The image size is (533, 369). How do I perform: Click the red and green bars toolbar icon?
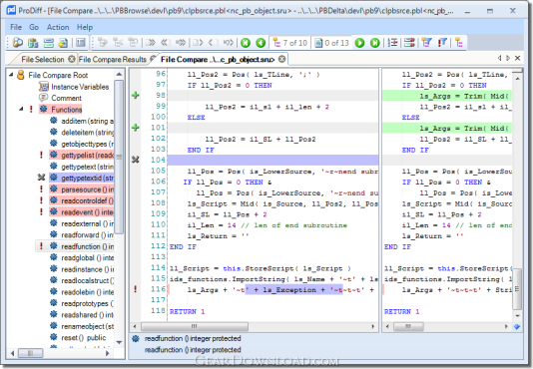(x=409, y=43)
